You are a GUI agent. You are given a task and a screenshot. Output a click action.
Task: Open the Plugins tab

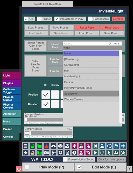(x=12, y=83)
